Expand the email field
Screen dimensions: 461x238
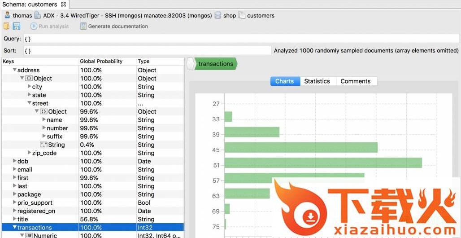point(15,169)
